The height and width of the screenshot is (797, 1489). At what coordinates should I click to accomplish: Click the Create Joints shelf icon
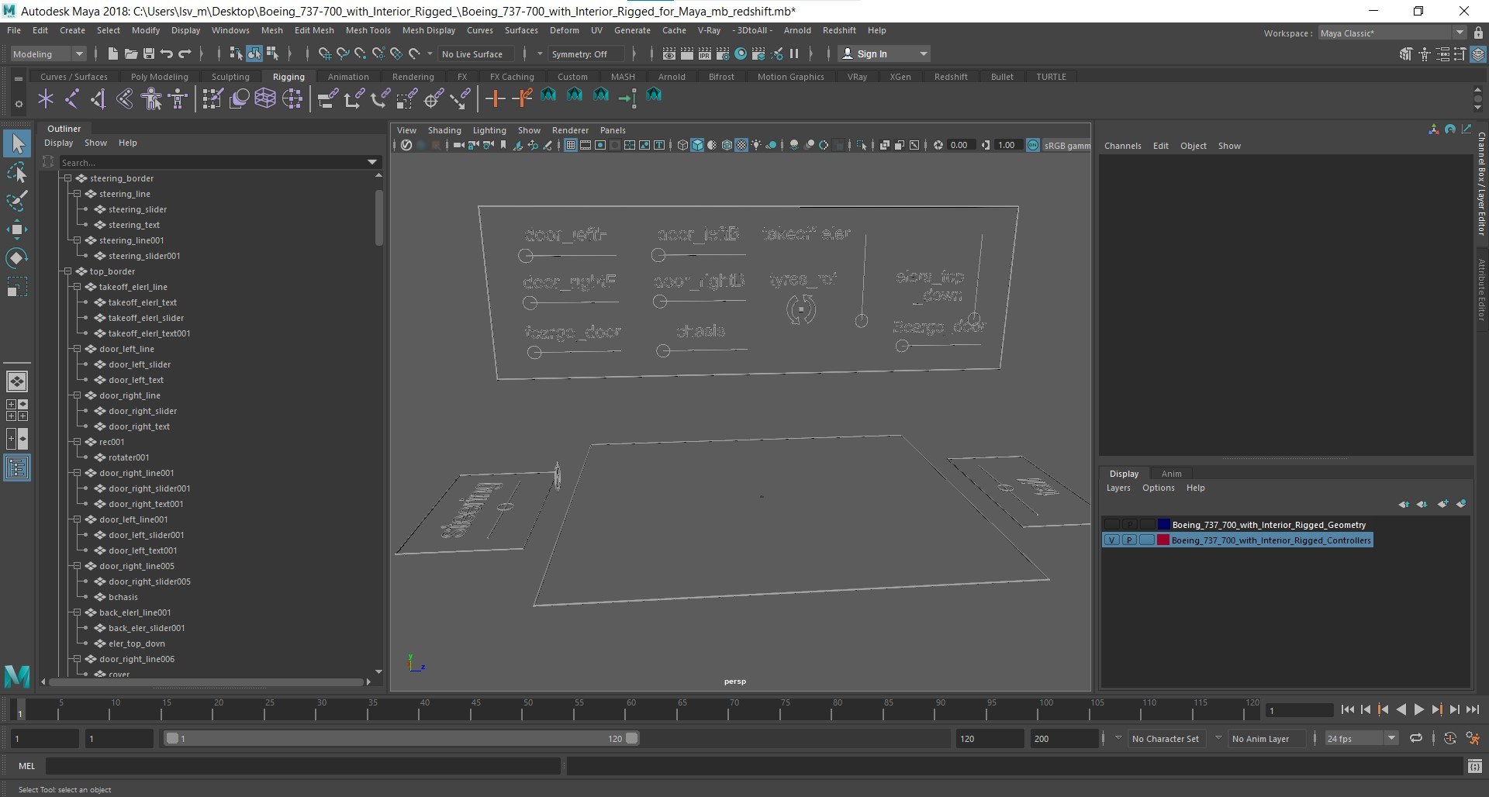[72, 98]
